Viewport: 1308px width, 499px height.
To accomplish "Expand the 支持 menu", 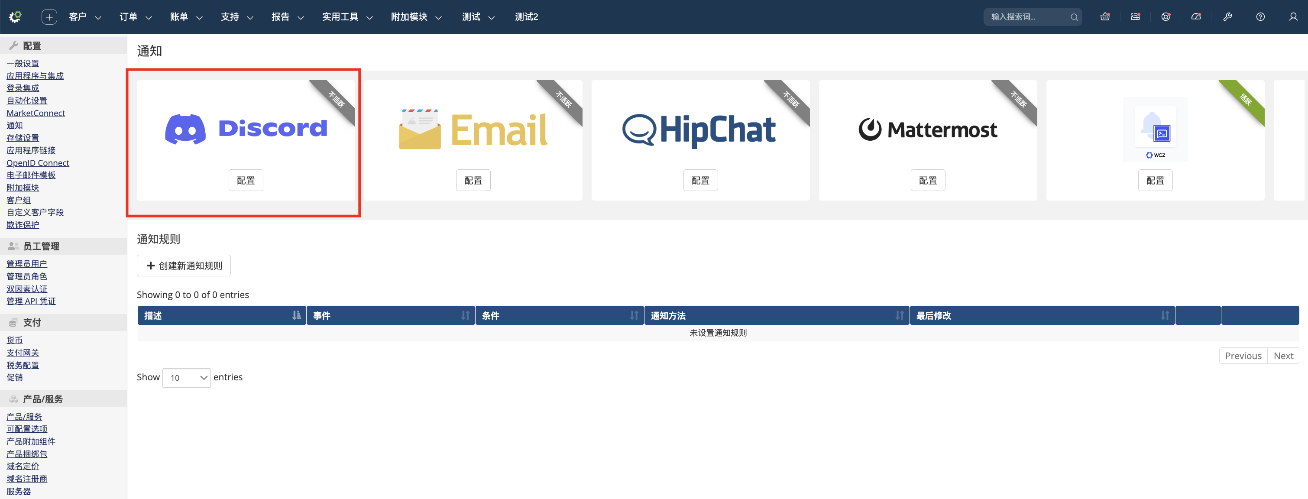I will tap(237, 17).
